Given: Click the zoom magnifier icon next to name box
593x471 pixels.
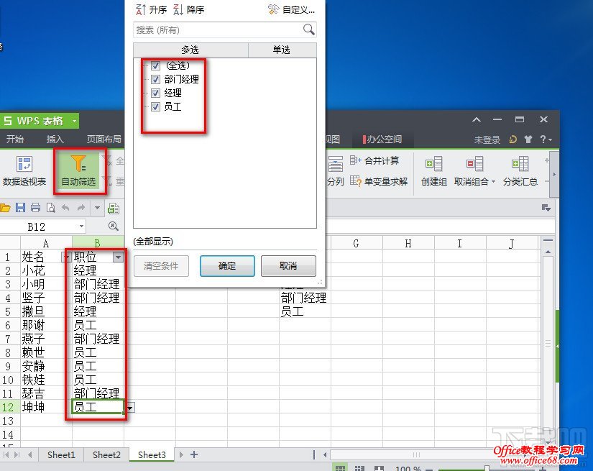Looking at the screenshot, I should coord(113,227).
